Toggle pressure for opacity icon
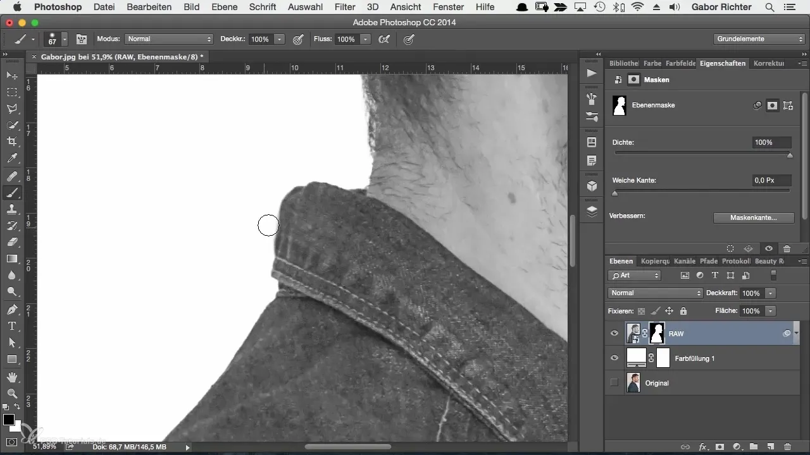Screen dimensions: 810x455 pos(298,39)
